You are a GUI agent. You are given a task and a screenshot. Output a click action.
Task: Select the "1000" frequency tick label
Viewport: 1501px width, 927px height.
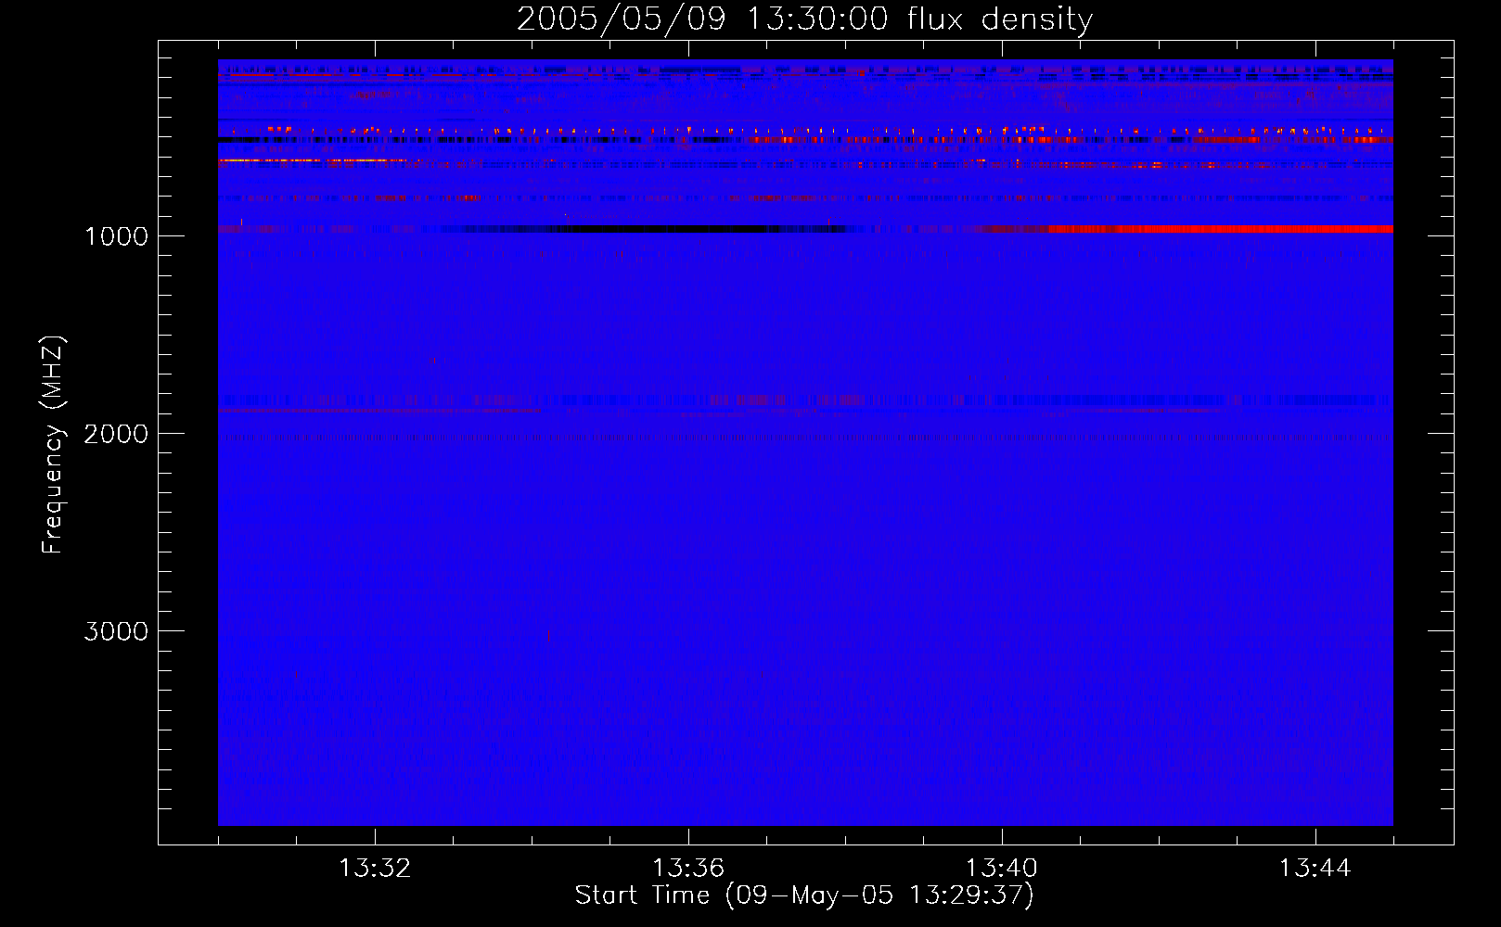point(116,236)
